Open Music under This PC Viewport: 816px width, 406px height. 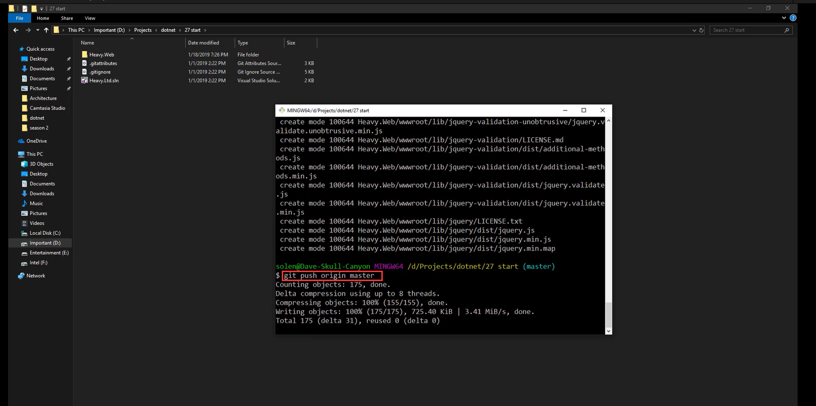(x=36, y=204)
